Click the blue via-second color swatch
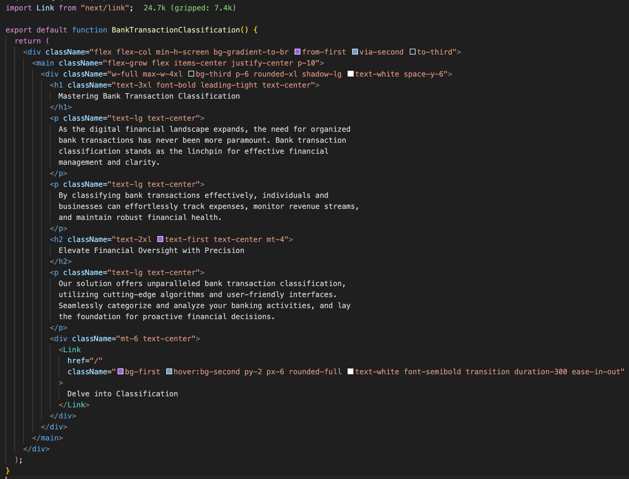Screen dimensions: 629x479 tap(355, 52)
